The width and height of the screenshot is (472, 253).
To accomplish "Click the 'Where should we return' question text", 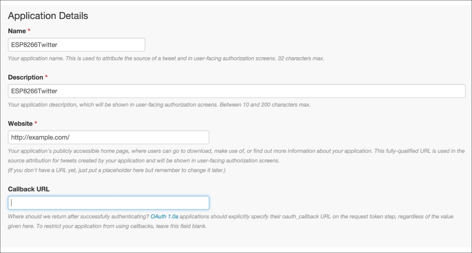I will [79, 217].
